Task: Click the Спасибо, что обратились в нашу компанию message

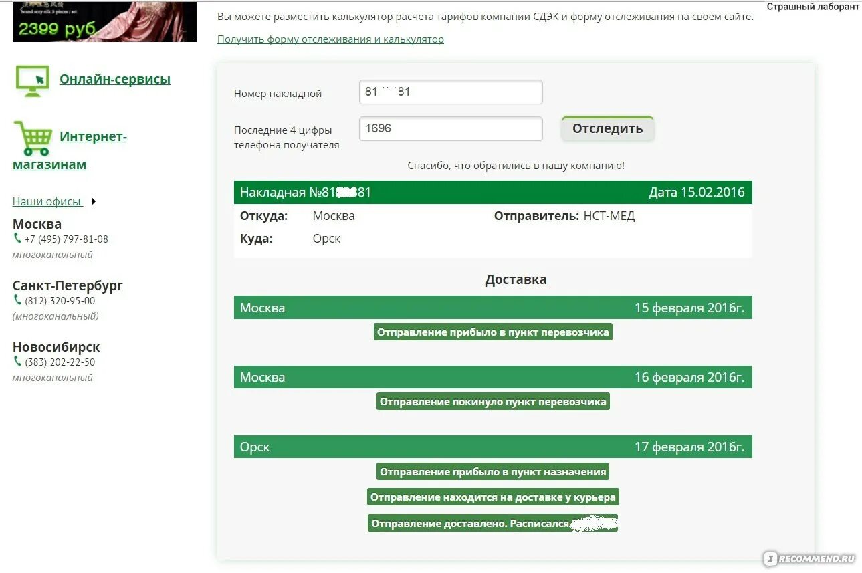Action: [516, 165]
